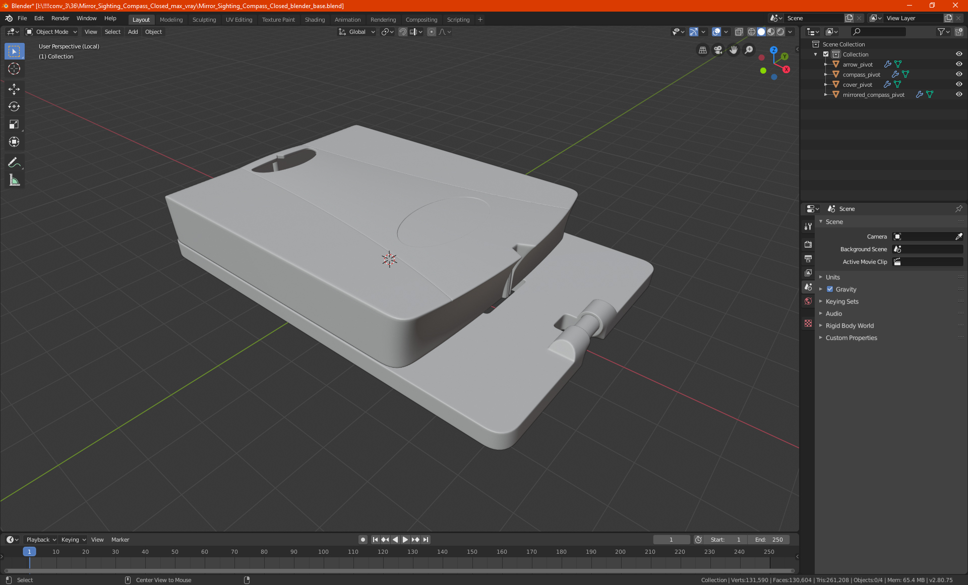Click the timeline horizontal scrollbar
Image resolution: width=968 pixels, height=585 pixels.
pos(399,571)
